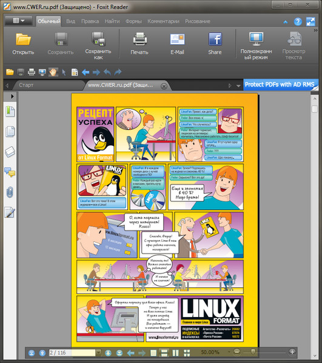This screenshot has height=363, width=322.
Task: Click small open-folder icon in quick toolbar
Action: (10, 72)
